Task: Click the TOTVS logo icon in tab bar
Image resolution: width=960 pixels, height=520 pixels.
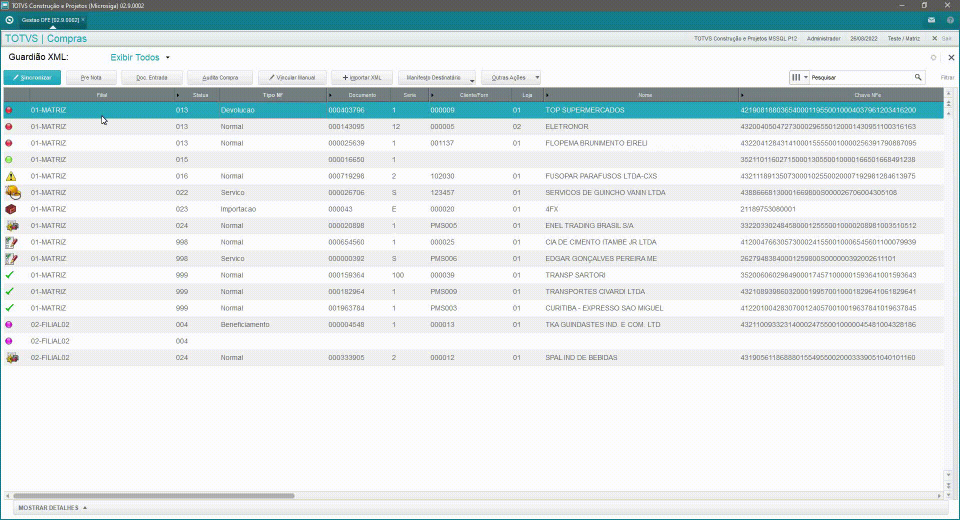Action: (x=9, y=20)
